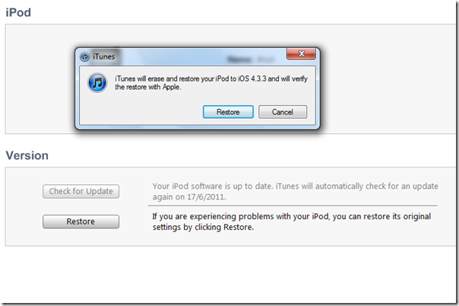Image resolution: width=459 pixels, height=306 pixels.
Task: Click the small iTunes icon in dialog title bar
Action: pos(84,56)
